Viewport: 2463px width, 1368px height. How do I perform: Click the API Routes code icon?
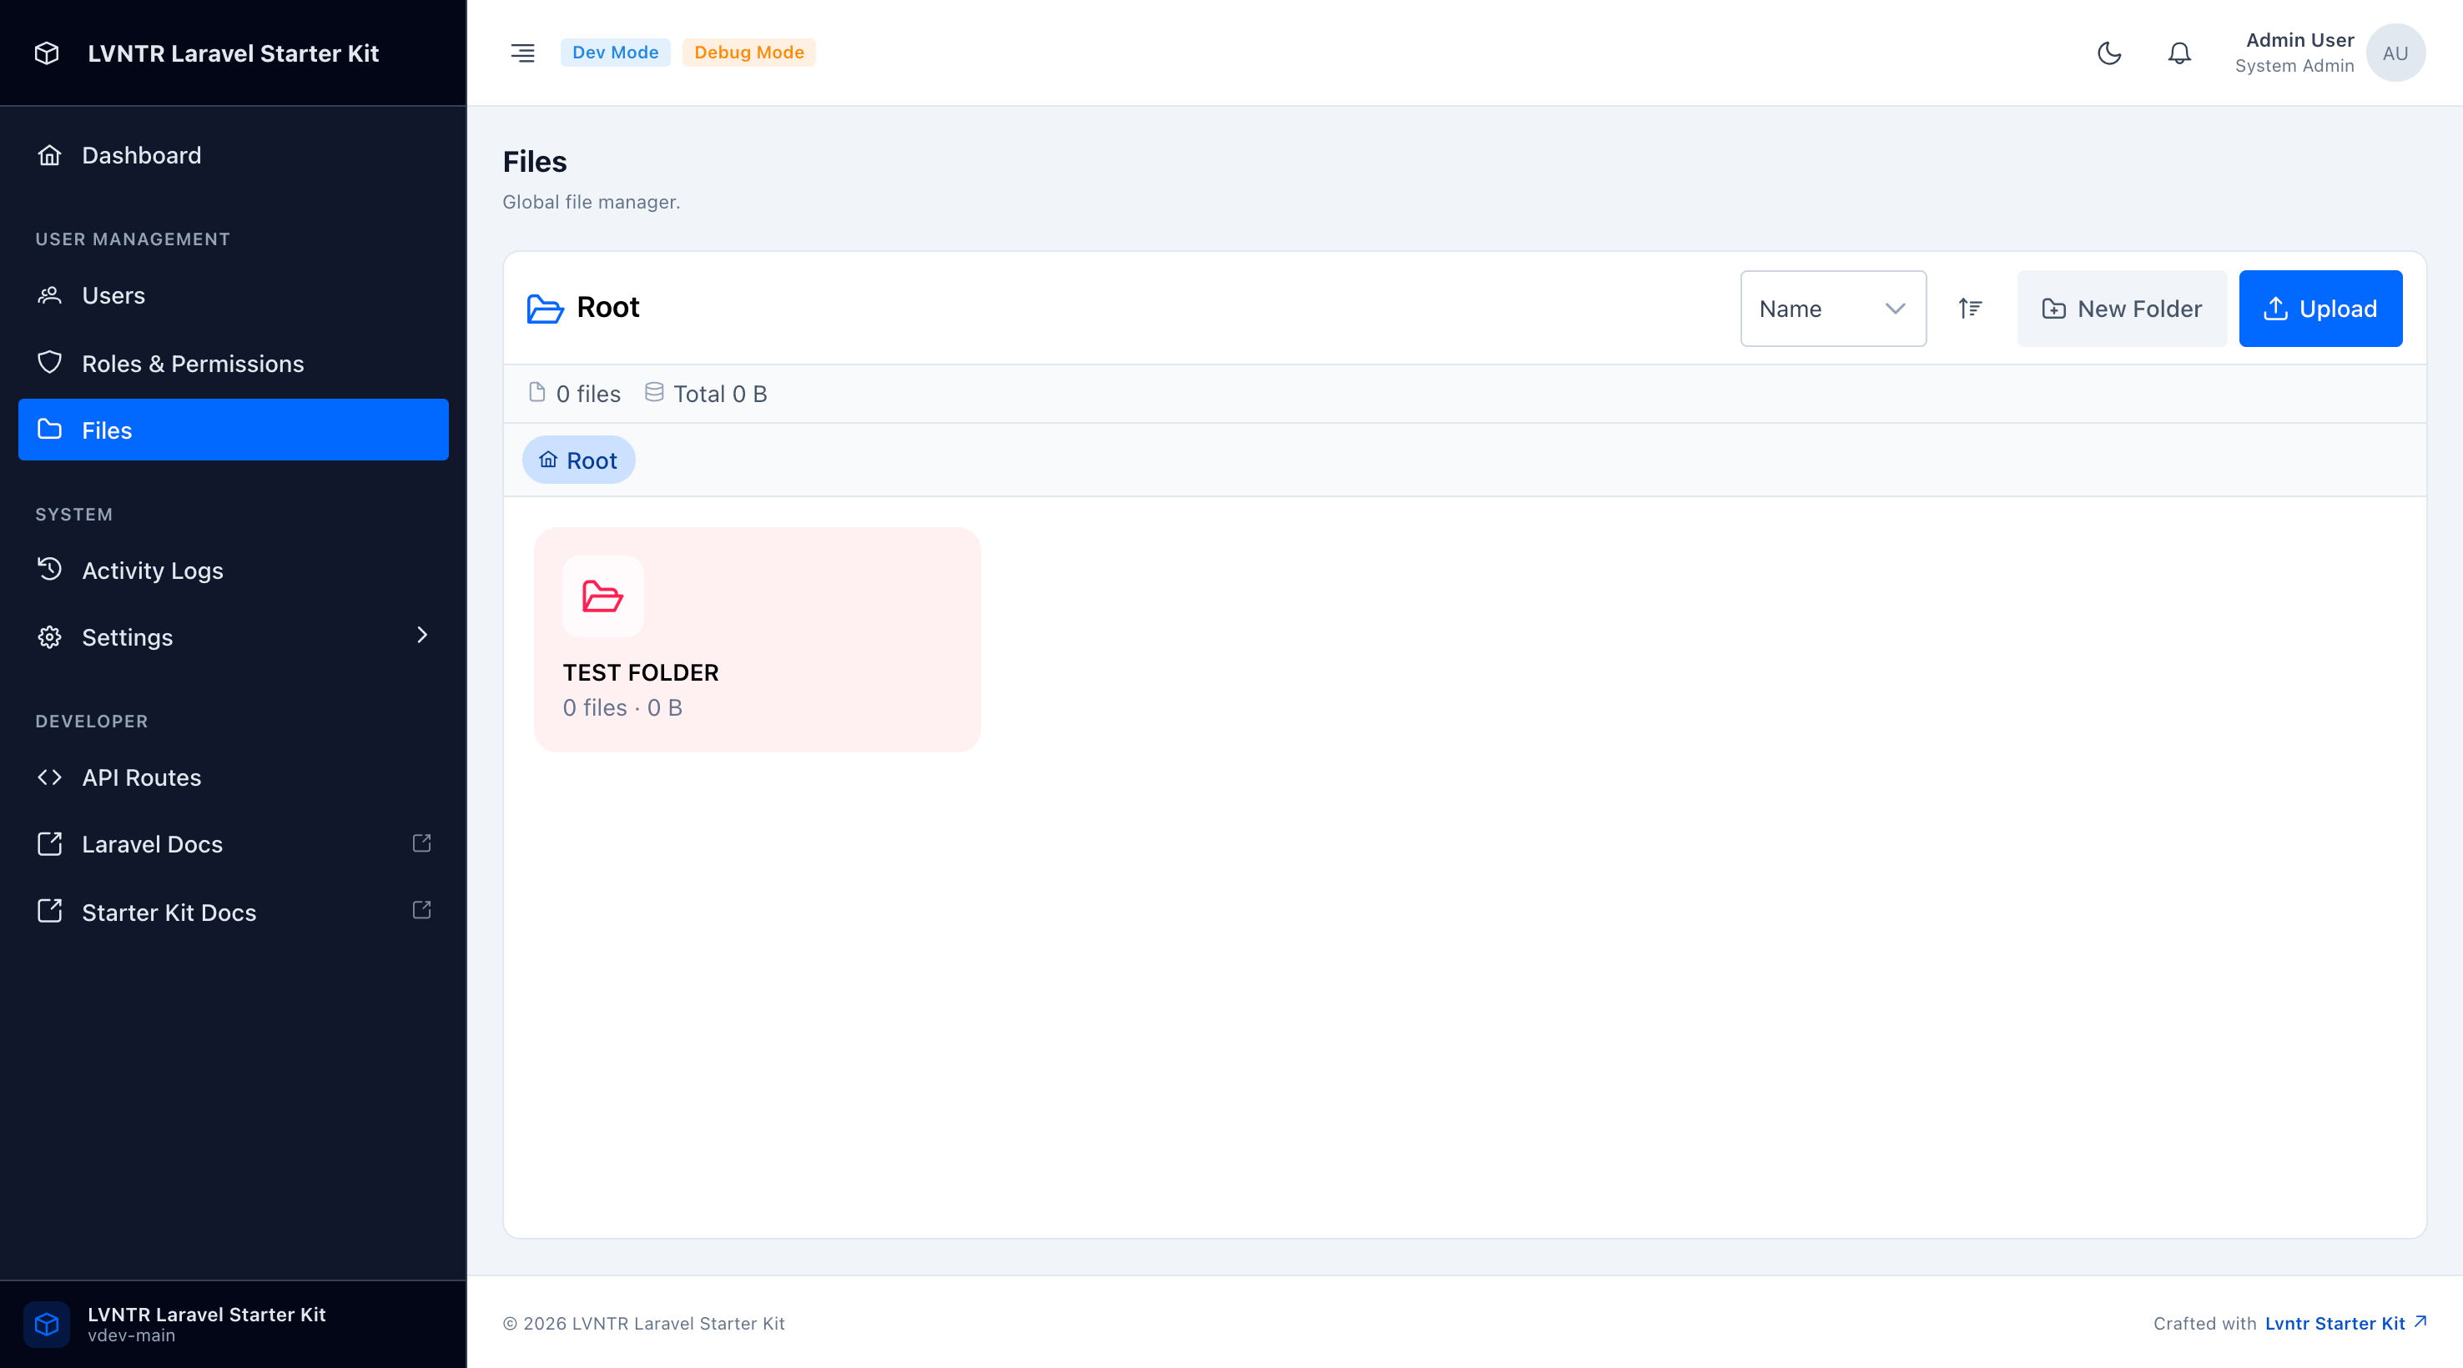[50, 777]
